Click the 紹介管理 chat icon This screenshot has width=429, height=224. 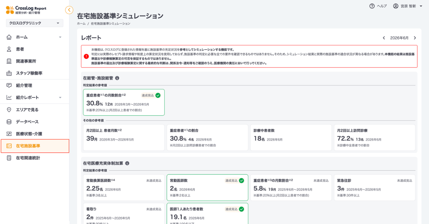coord(9,86)
